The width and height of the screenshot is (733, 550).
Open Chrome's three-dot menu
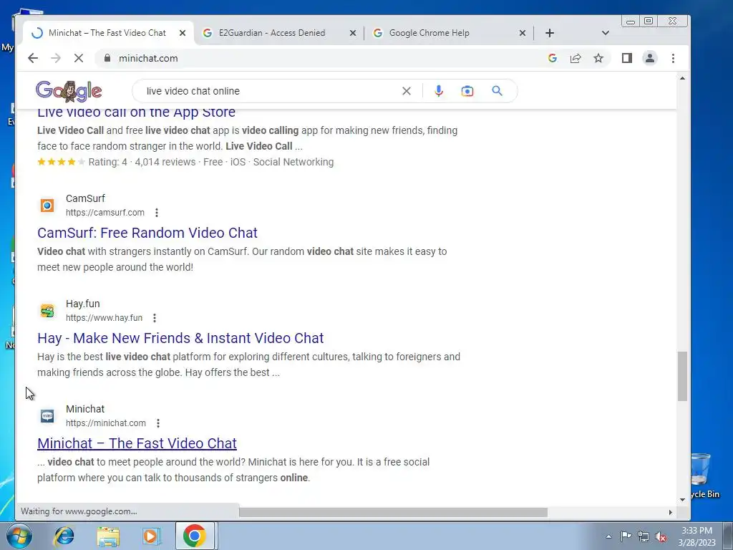tap(673, 58)
